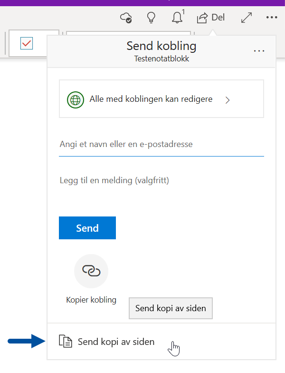Open the top-right three-dot menu
The width and height of the screenshot is (285, 373).
pos(272,17)
